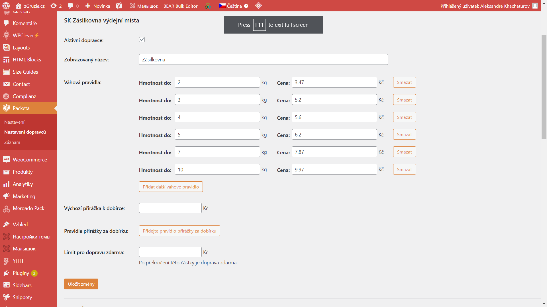Click the Czech flag language icon
Screen dimensions: 547x307
point(222,6)
